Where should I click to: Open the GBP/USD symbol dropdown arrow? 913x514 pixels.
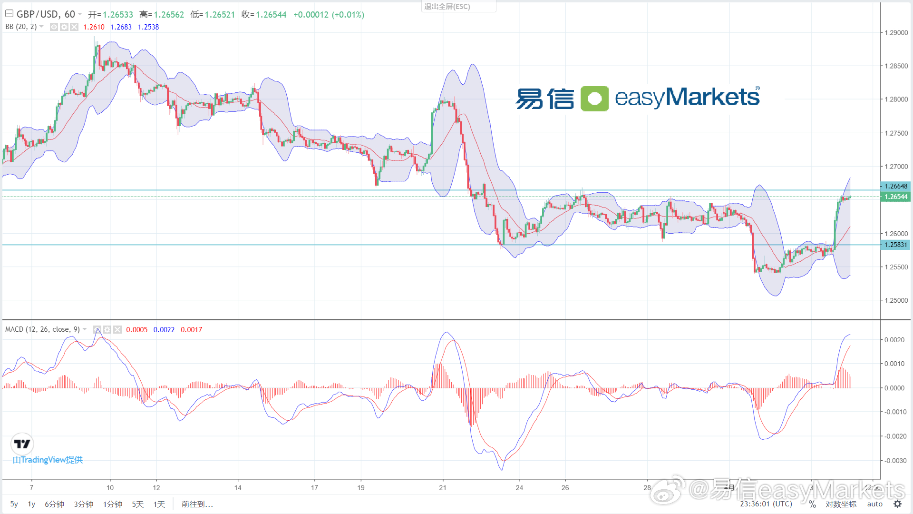(79, 14)
